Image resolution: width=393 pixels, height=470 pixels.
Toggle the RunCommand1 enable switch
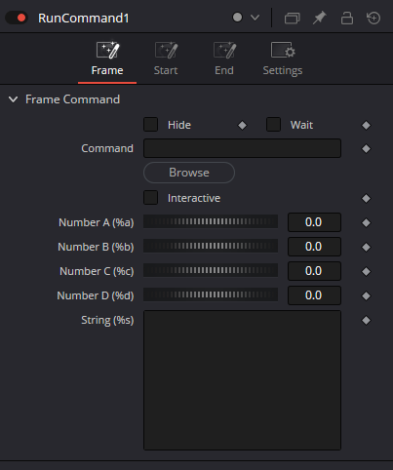(17, 18)
